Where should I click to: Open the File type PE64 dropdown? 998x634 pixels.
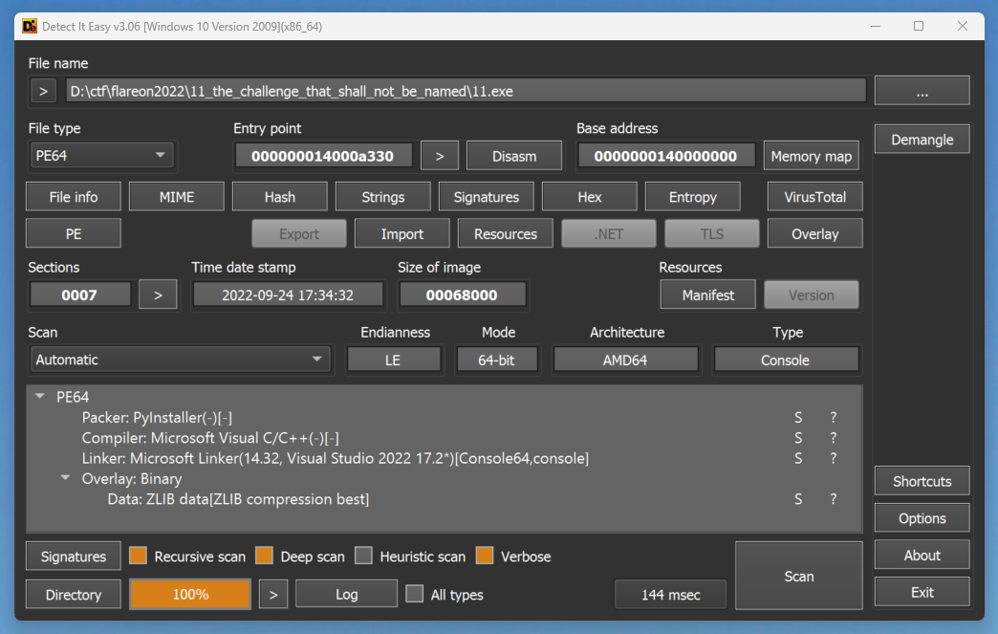(x=101, y=156)
